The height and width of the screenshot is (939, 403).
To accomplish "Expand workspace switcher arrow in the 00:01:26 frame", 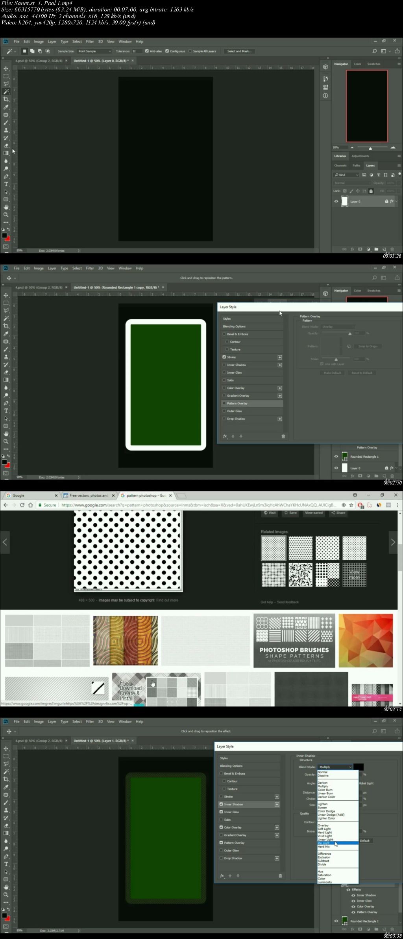I will [390, 51].
